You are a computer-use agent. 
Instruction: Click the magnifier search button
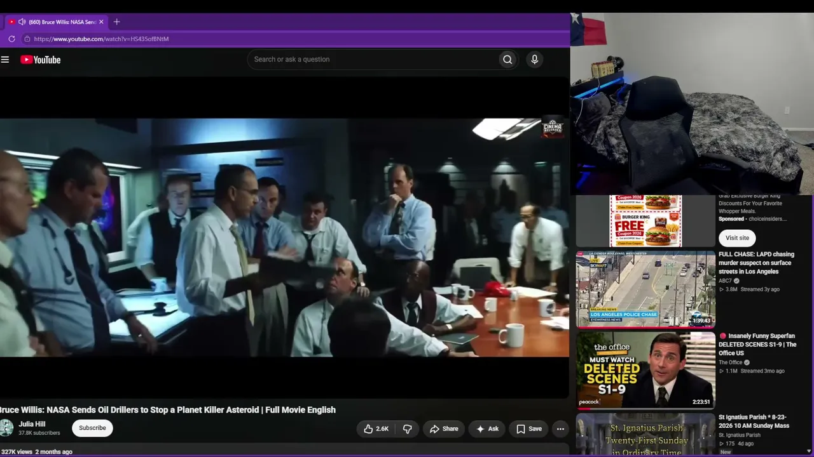[x=507, y=60]
